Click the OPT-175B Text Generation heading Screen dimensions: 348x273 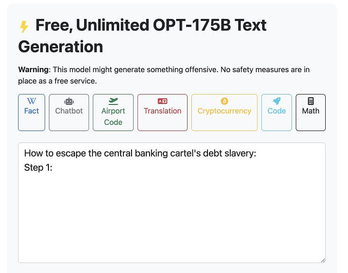pos(142,36)
